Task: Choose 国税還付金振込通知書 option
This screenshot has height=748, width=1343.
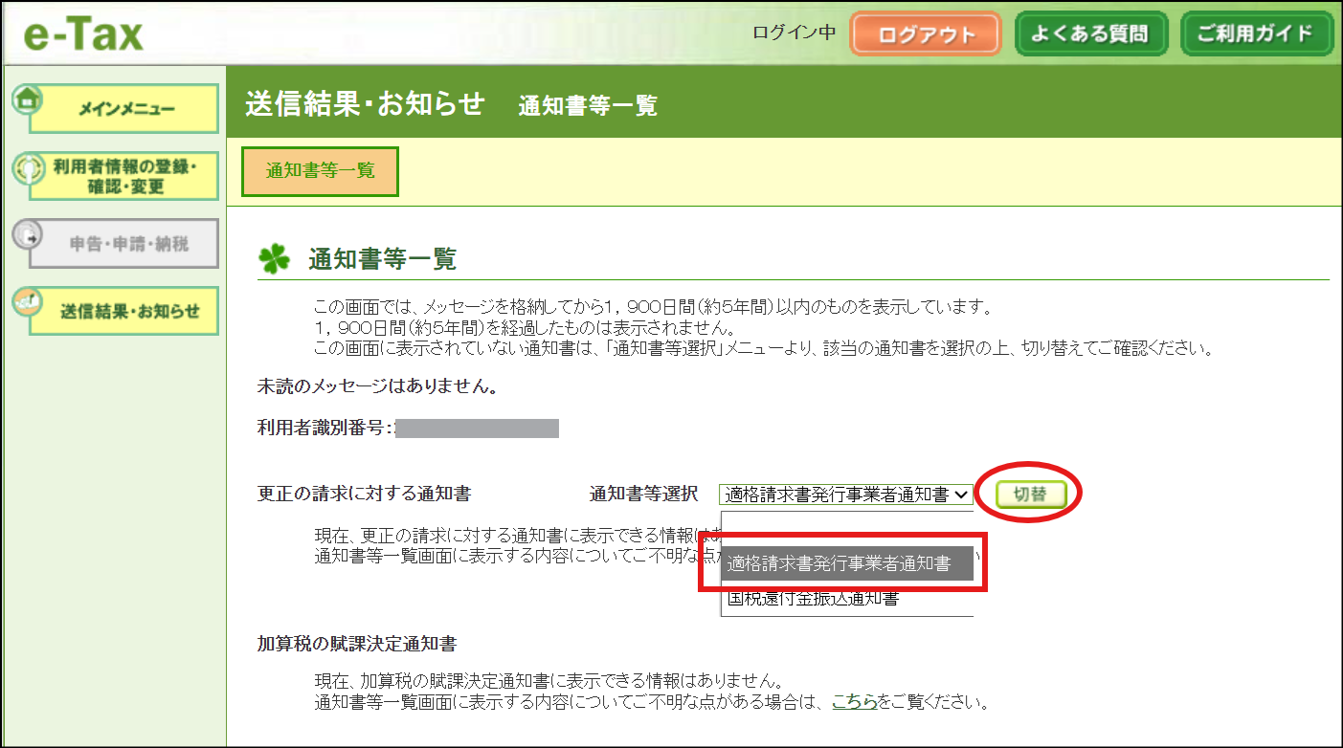Action: pyautogui.click(x=847, y=600)
